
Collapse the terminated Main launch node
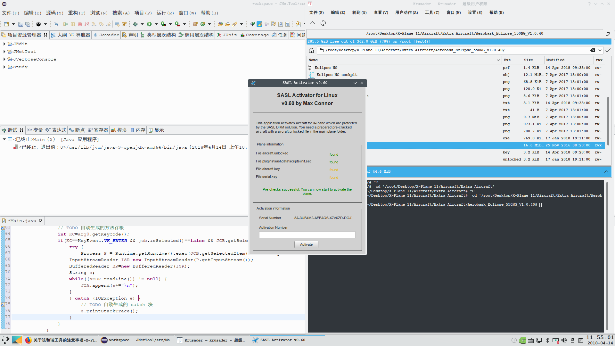(4, 139)
